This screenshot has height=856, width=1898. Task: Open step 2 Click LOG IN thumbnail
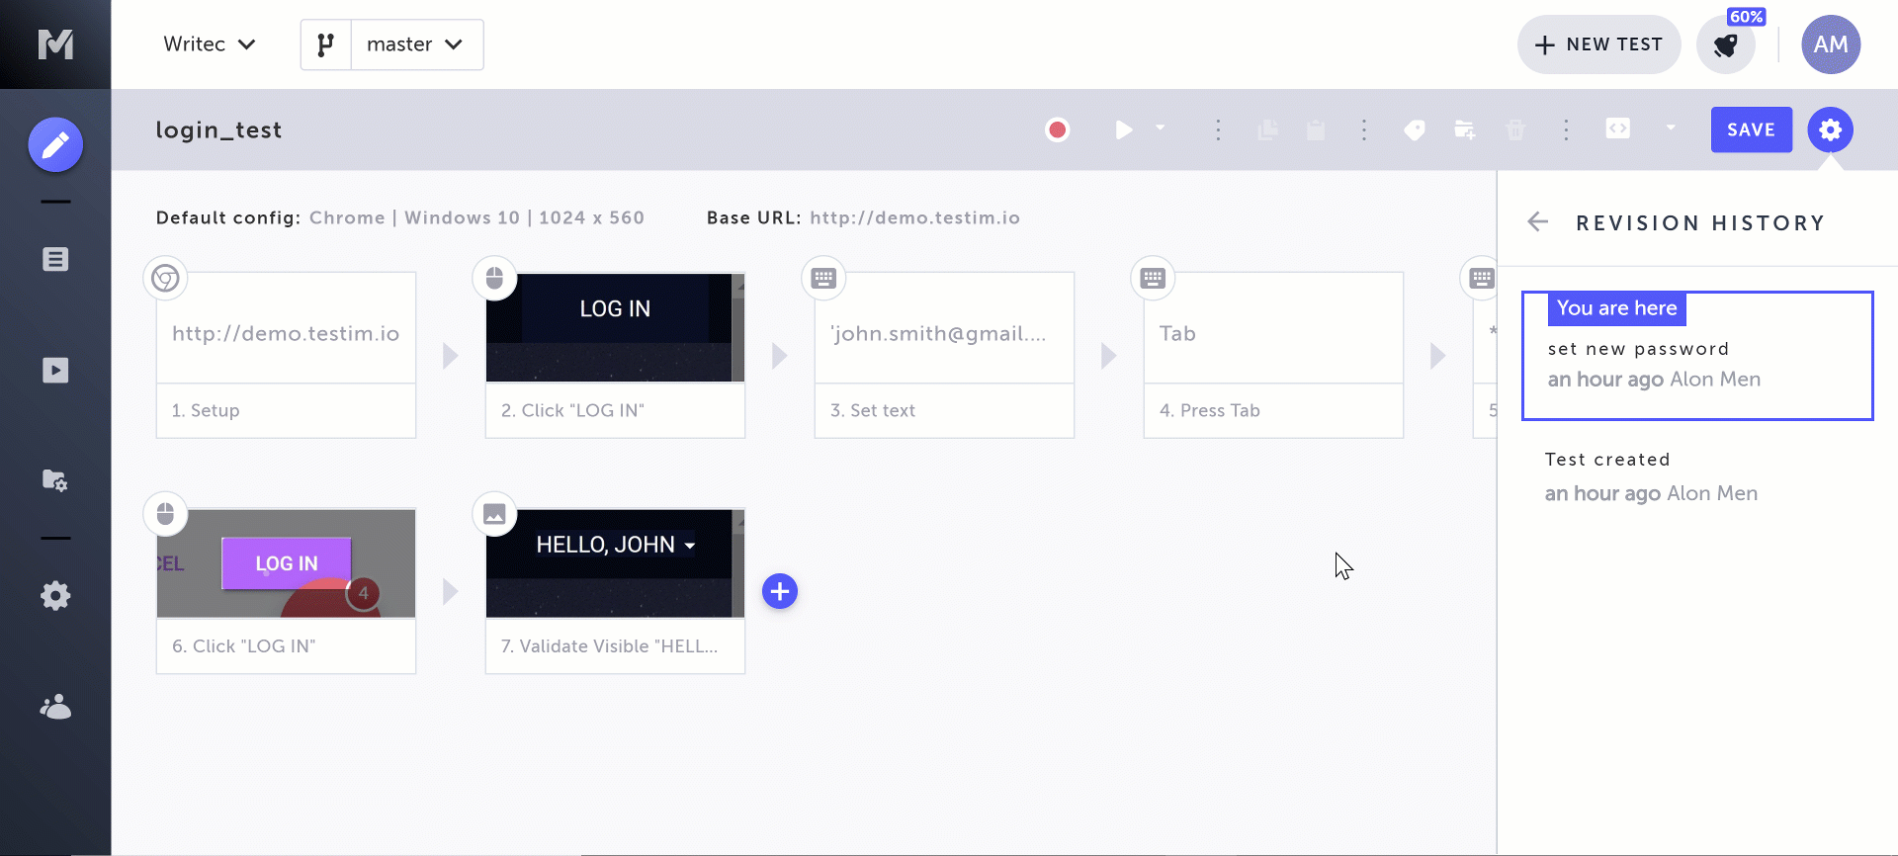pyautogui.click(x=615, y=327)
